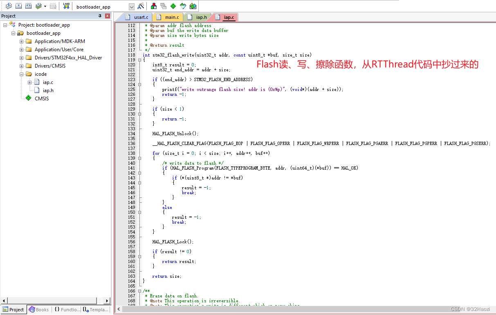The image size is (496, 315).
Task: Click the leftmost Translate file toolbar icon
Action: click(x=8, y=6)
